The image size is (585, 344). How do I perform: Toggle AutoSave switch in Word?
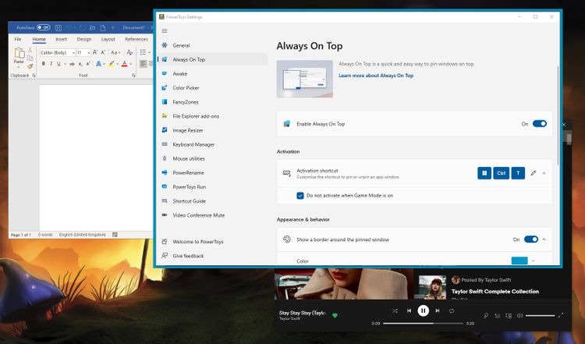point(43,27)
